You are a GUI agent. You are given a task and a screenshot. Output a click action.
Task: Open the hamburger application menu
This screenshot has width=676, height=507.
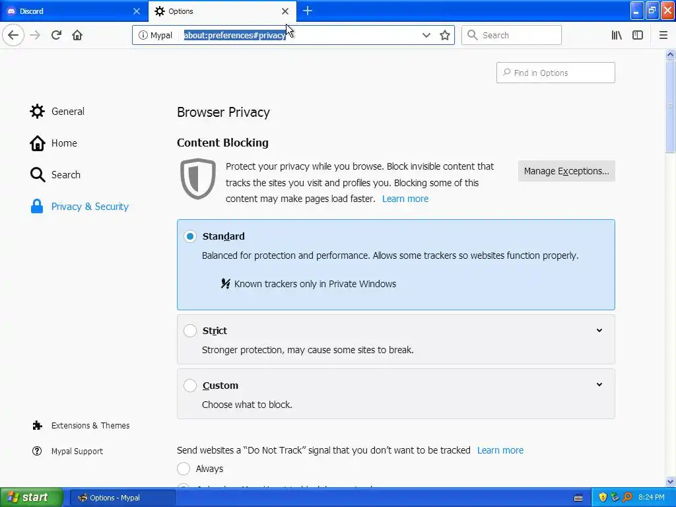click(663, 35)
